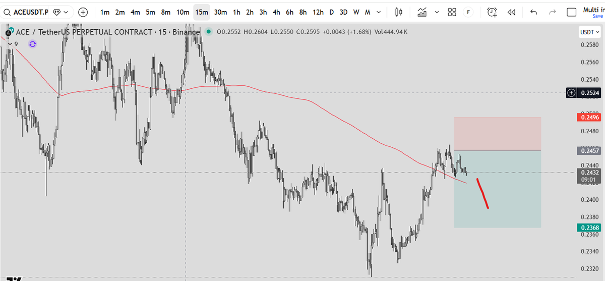
Task: Open the layout setup square icon
Action: pyautogui.click(x=571, y=12)
